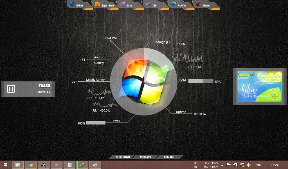Click the "TRASH" widget title
The height and width of the screenshot is (169, 288).
click(44, 86)
